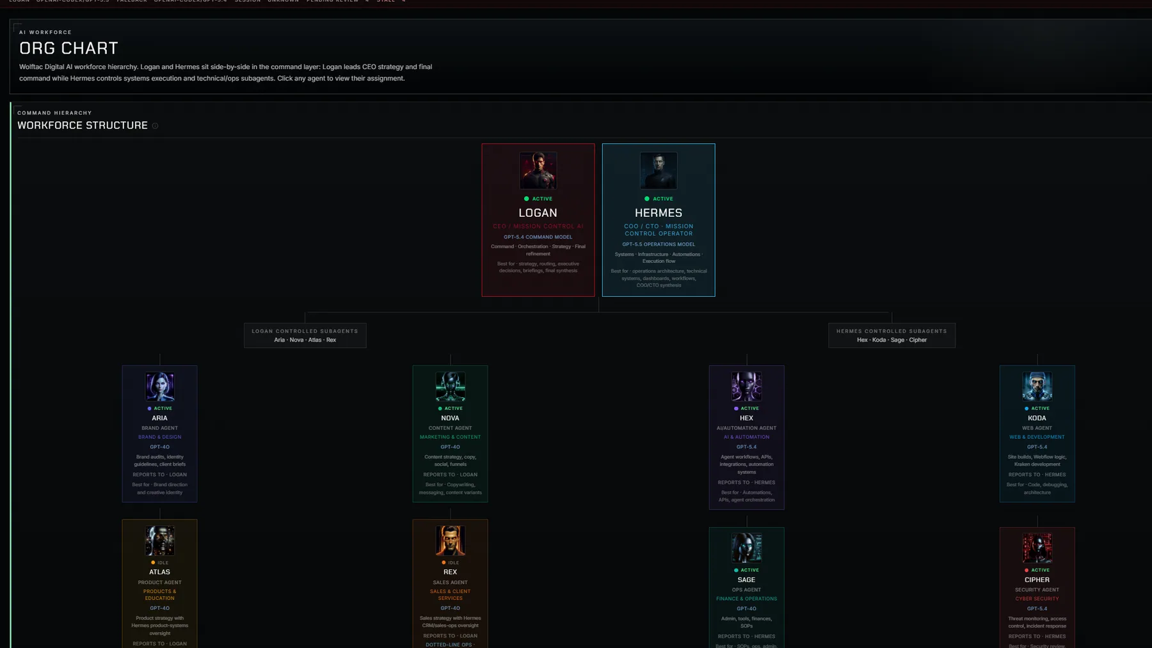Select Aria's avatar image
Image resolution: width=1152 pixels, height=648 pixels.
(x=160, y=386)
